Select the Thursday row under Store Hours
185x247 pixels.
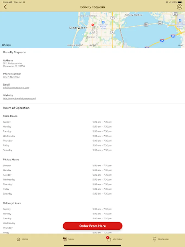point(57,141)
